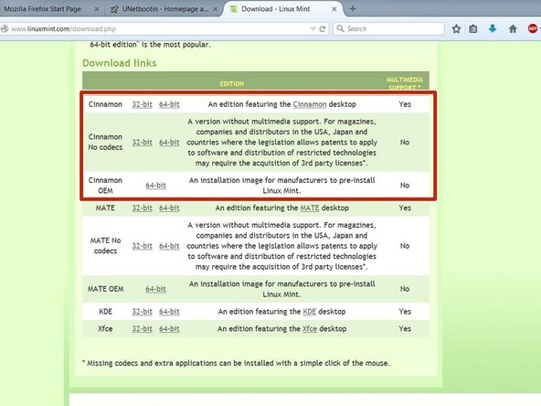Open the bookmarks list icon
The height and width of the screenshot is (406, 541).
click(x=473, y=29)
